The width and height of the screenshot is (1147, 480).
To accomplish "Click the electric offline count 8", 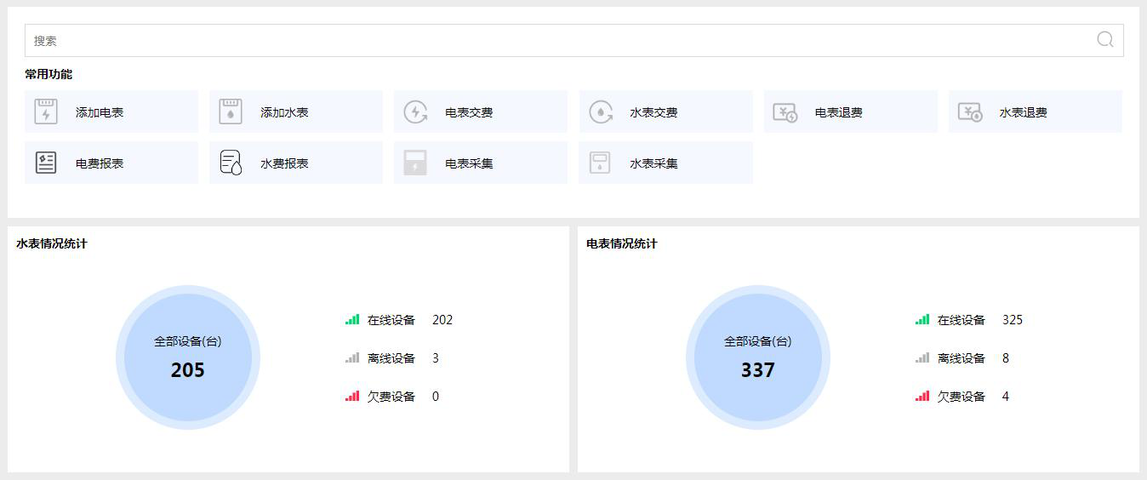I will tap(1006, 358).
